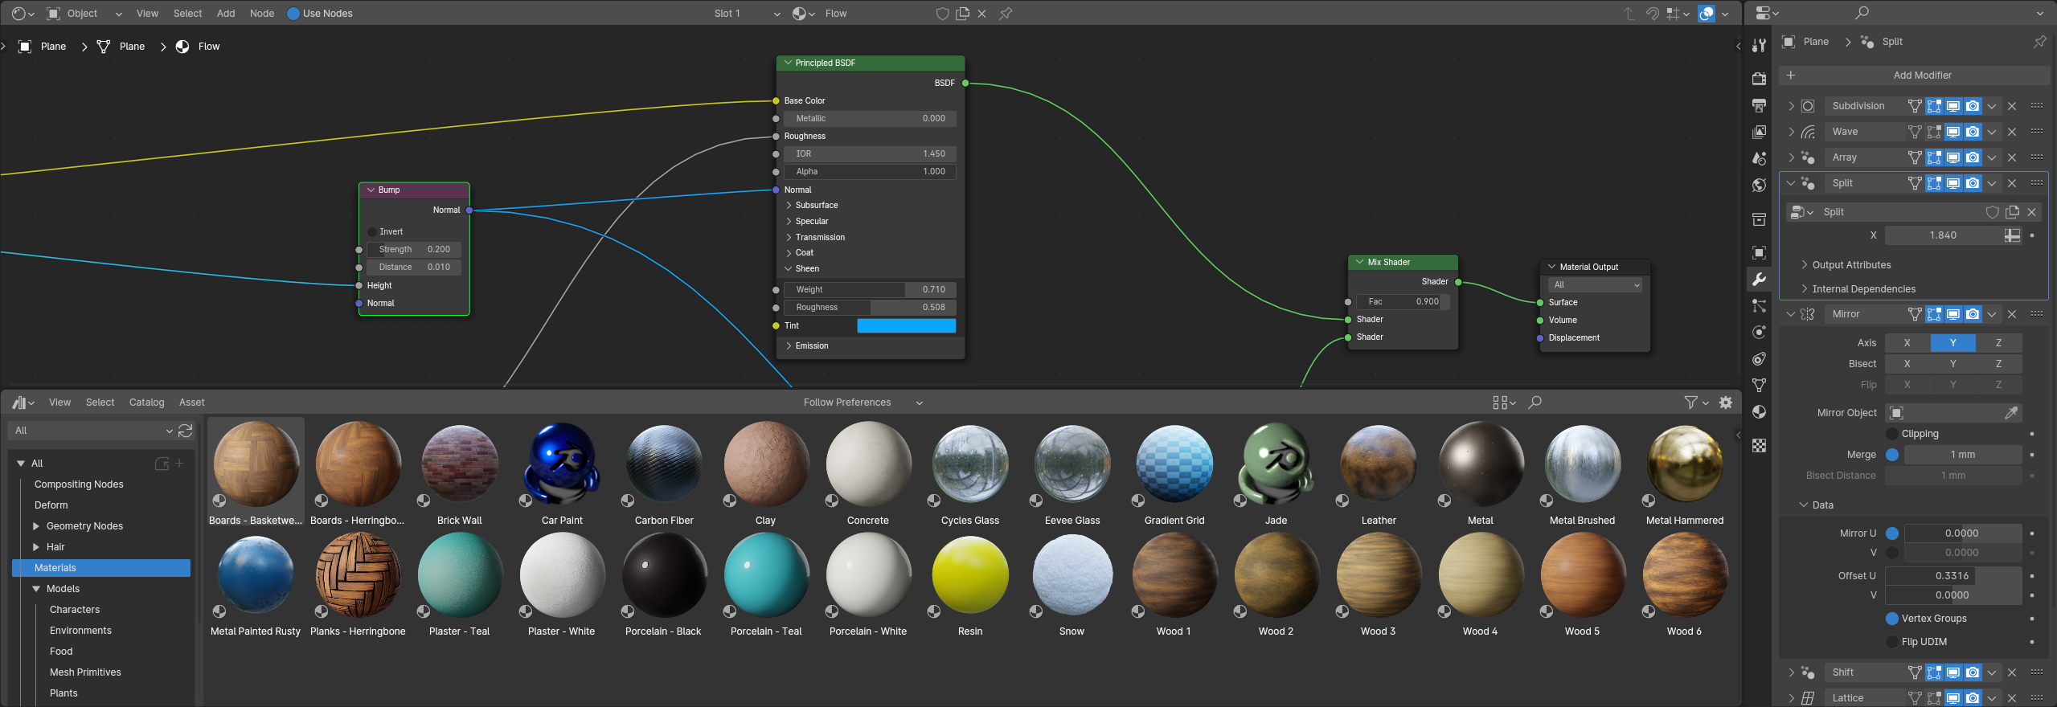Viewport: 2057px width, 707px height.
Task: Click the Add Modifier button
Action: click(1915, 76)
